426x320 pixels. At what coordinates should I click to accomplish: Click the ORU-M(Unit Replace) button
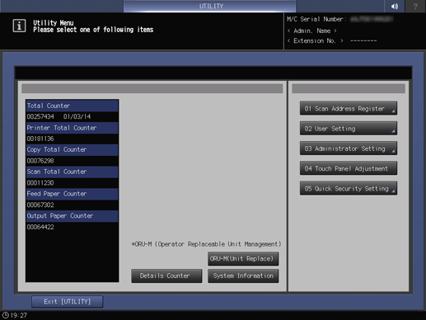click(x=243, y=259)
